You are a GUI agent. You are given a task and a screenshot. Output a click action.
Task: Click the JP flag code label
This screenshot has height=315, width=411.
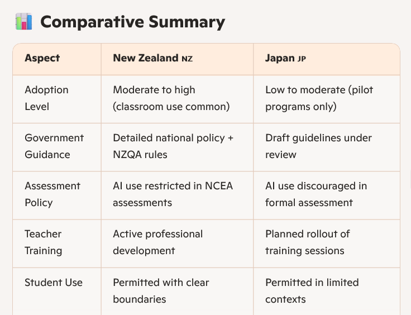coord(302,59)
